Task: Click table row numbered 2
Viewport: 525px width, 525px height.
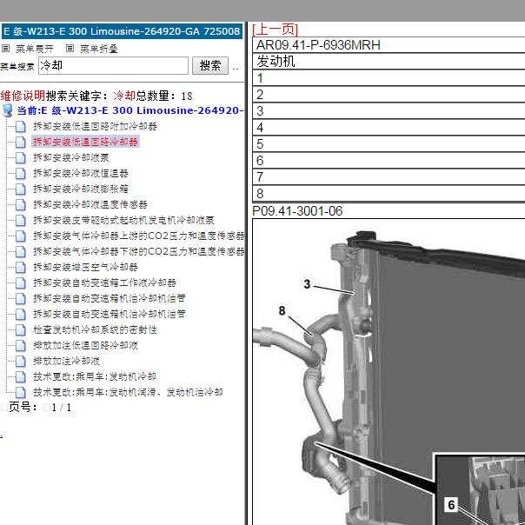Action: point(389,95)
